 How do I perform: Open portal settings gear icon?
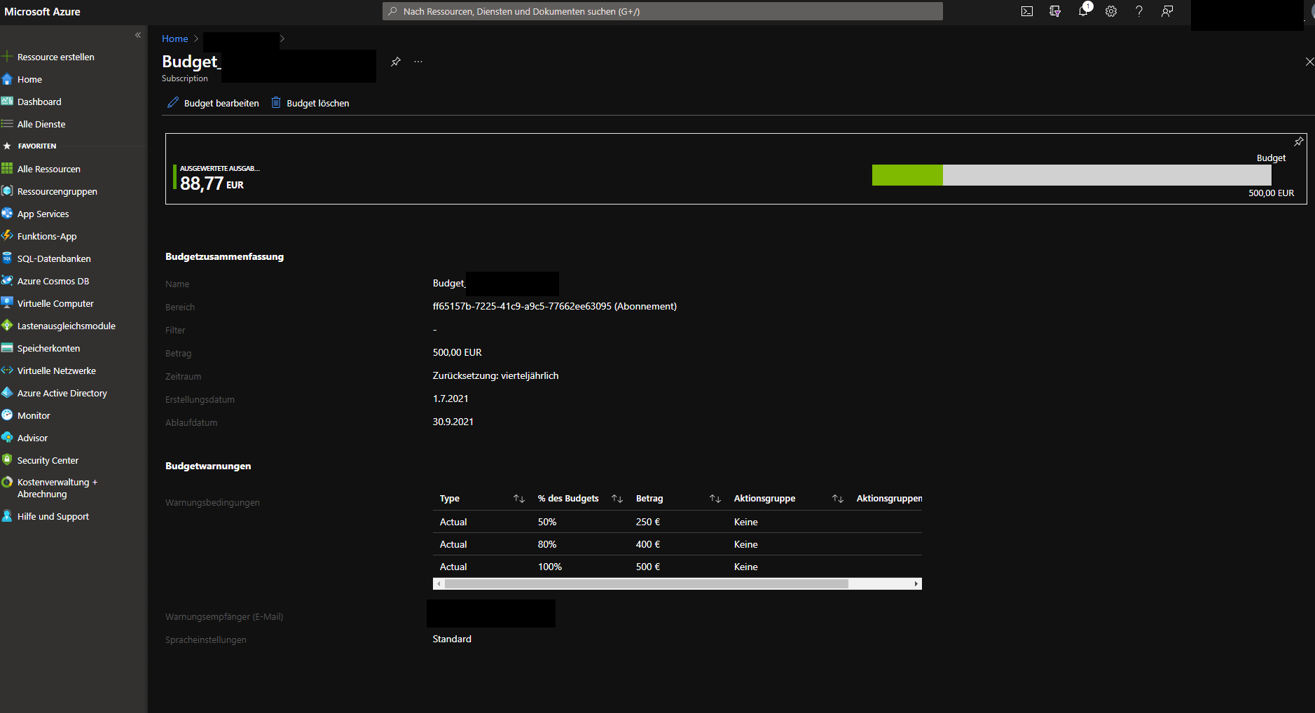point(1111,11)
